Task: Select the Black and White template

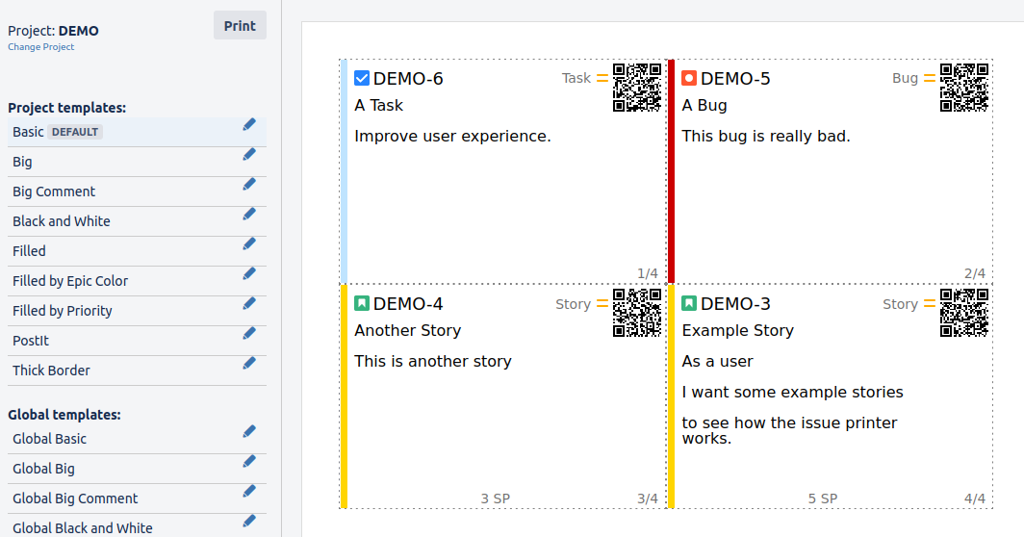Action: click(x=62, y=221)
